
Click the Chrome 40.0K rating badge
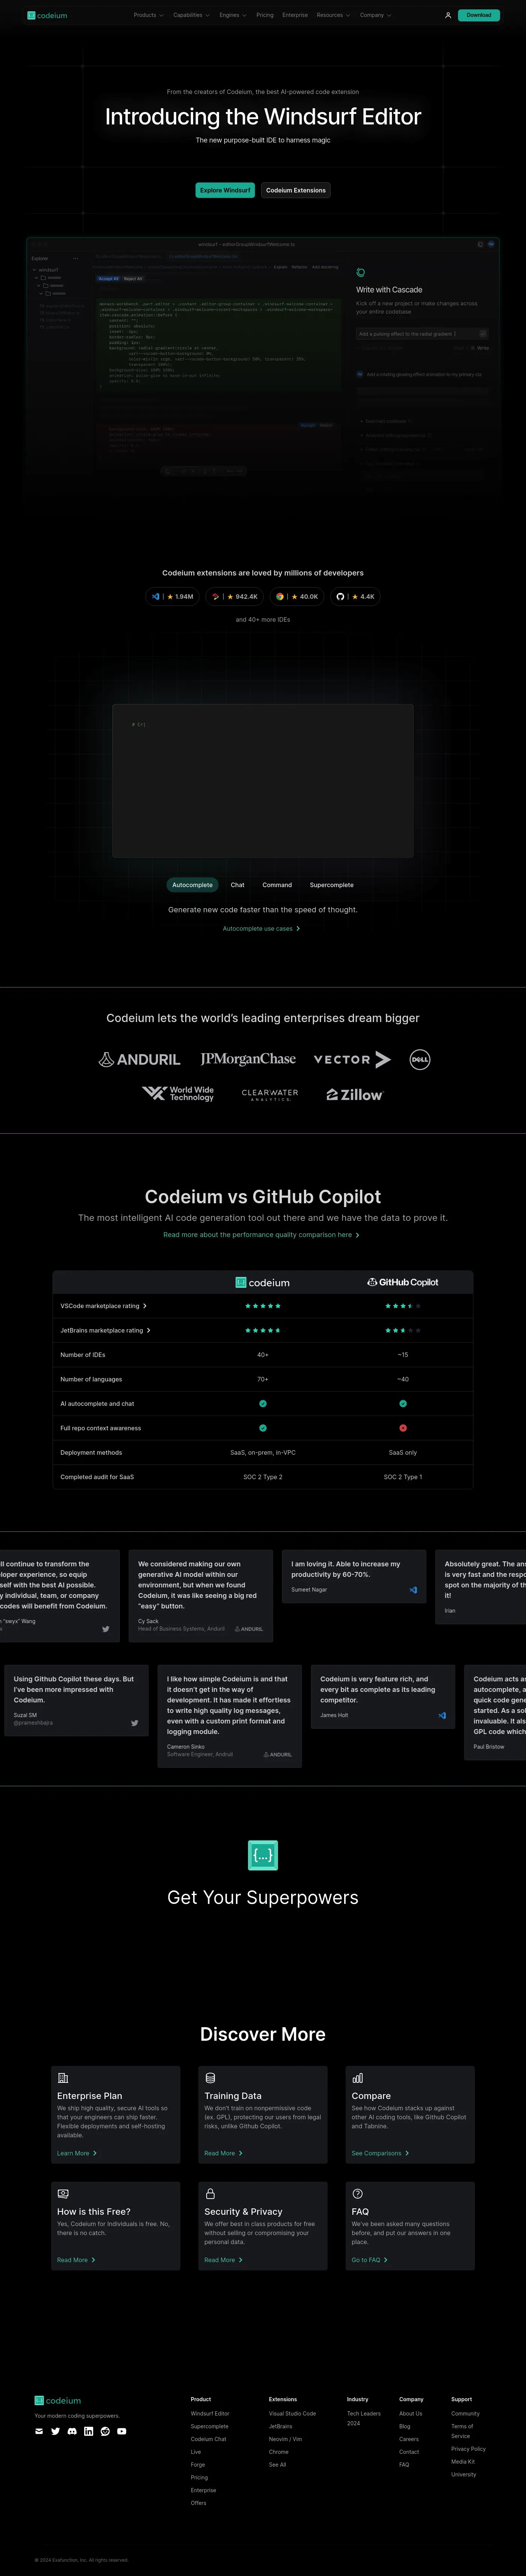[x=296, y=596]
